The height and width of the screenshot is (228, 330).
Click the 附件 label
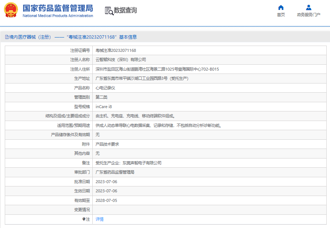coord(86,144)
